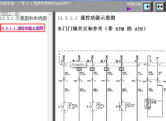This screenshot has height=121, width=166.
Task: Click the motor M symbol in diagram
Action: tap(148, 101)
